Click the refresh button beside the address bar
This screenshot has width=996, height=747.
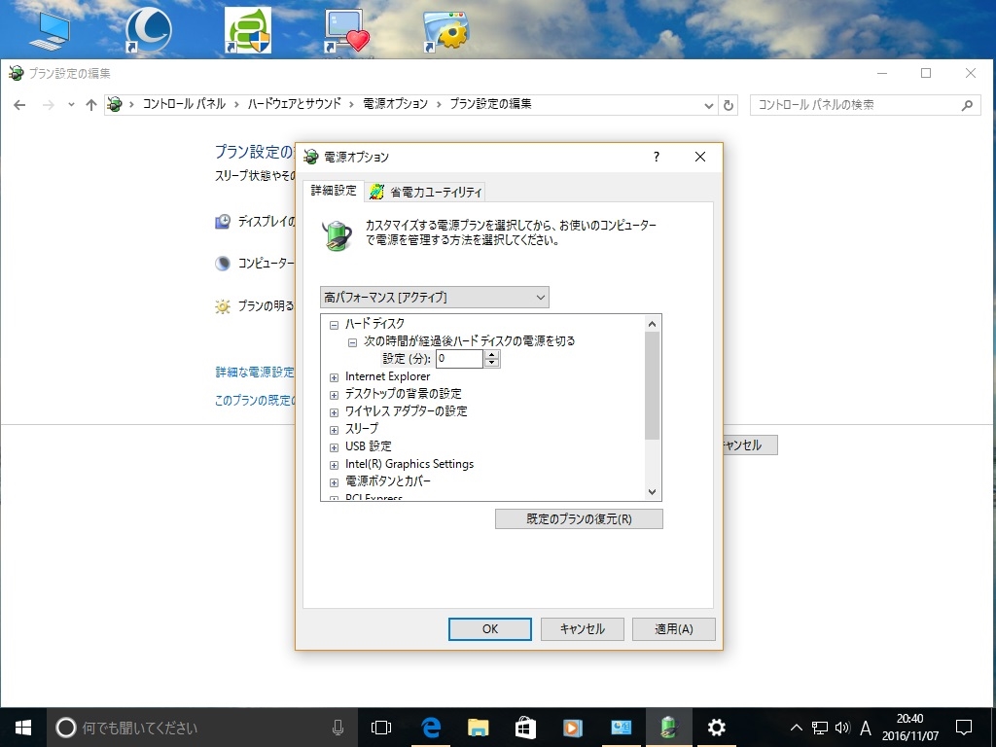coord(729,105)
